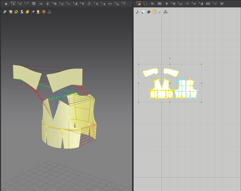Toggle the info display icon in 2D window

pyautogui.click(x=149, y=12)
